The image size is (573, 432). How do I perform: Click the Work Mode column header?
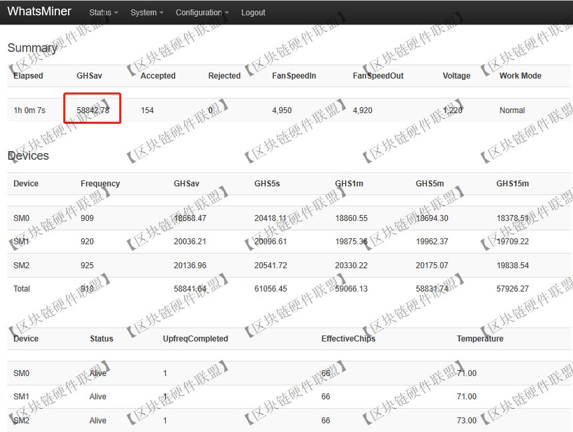pos(520,76)
